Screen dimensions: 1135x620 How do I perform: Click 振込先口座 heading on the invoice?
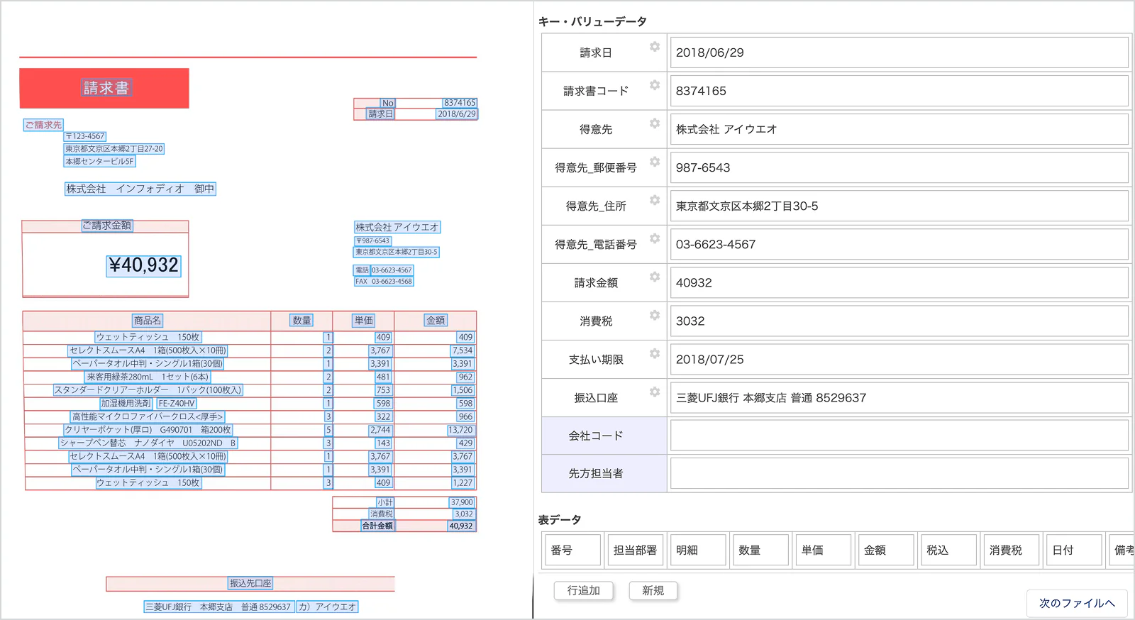pyautogui.click(x=250, y=583)
